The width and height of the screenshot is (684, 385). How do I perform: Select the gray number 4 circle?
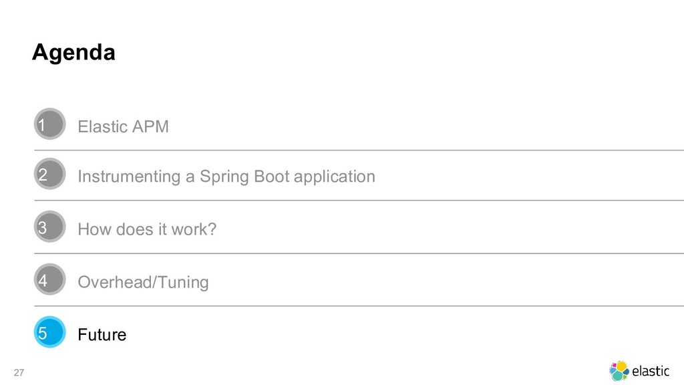pyautogui.click(x=49, y=280)
